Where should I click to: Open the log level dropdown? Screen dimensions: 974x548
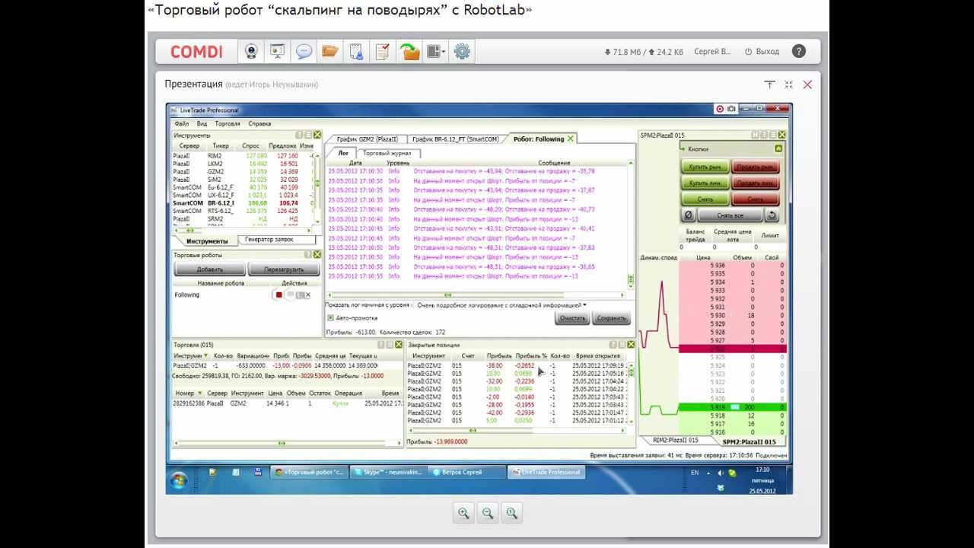point(501,305)
